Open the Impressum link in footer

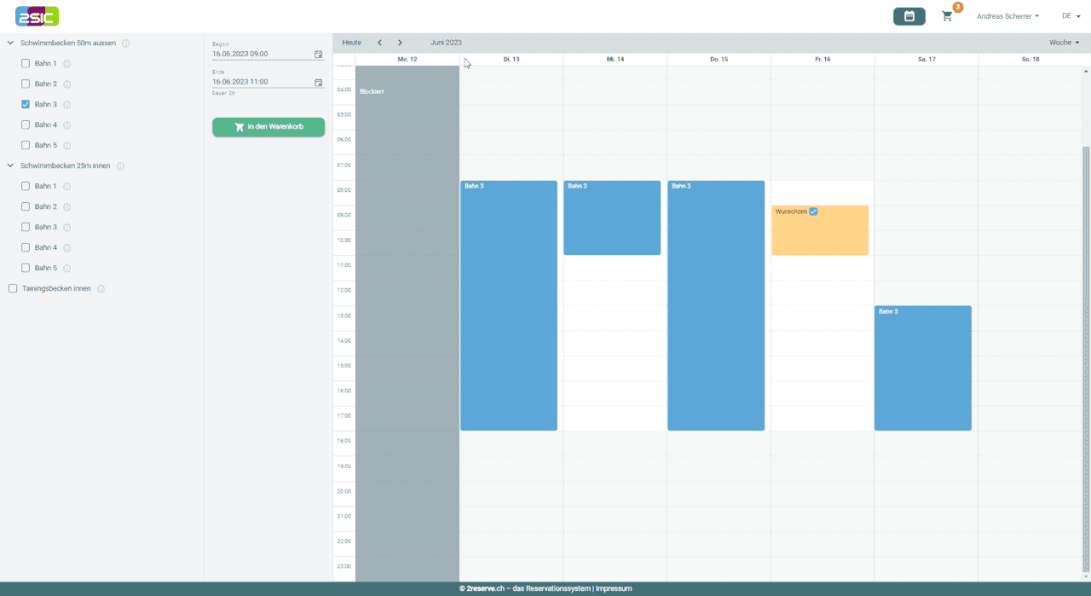coord(614,588)
